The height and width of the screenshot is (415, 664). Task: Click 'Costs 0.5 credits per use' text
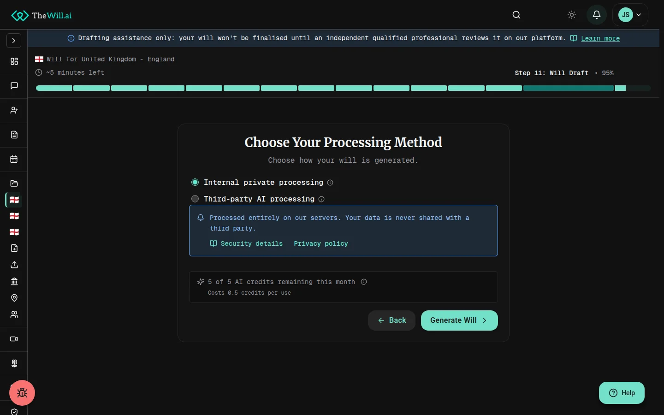point(249,293)
